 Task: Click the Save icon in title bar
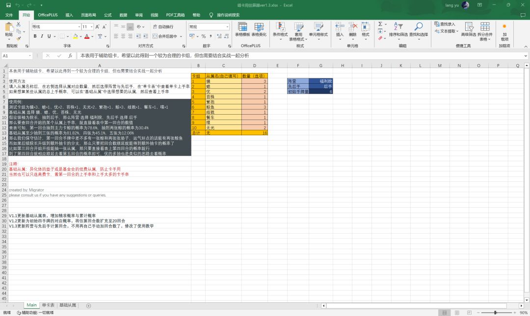8,5
